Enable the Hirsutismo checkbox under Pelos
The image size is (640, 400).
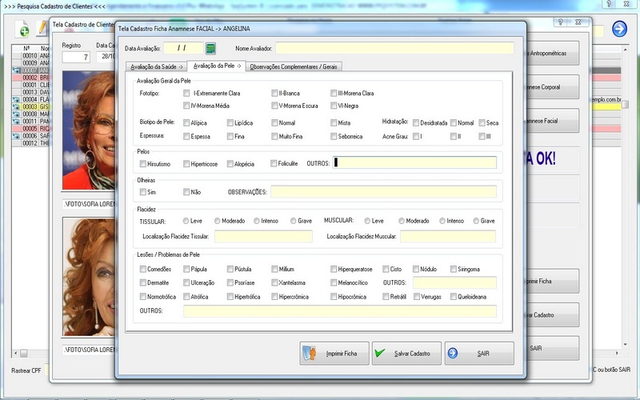point(143,163)
